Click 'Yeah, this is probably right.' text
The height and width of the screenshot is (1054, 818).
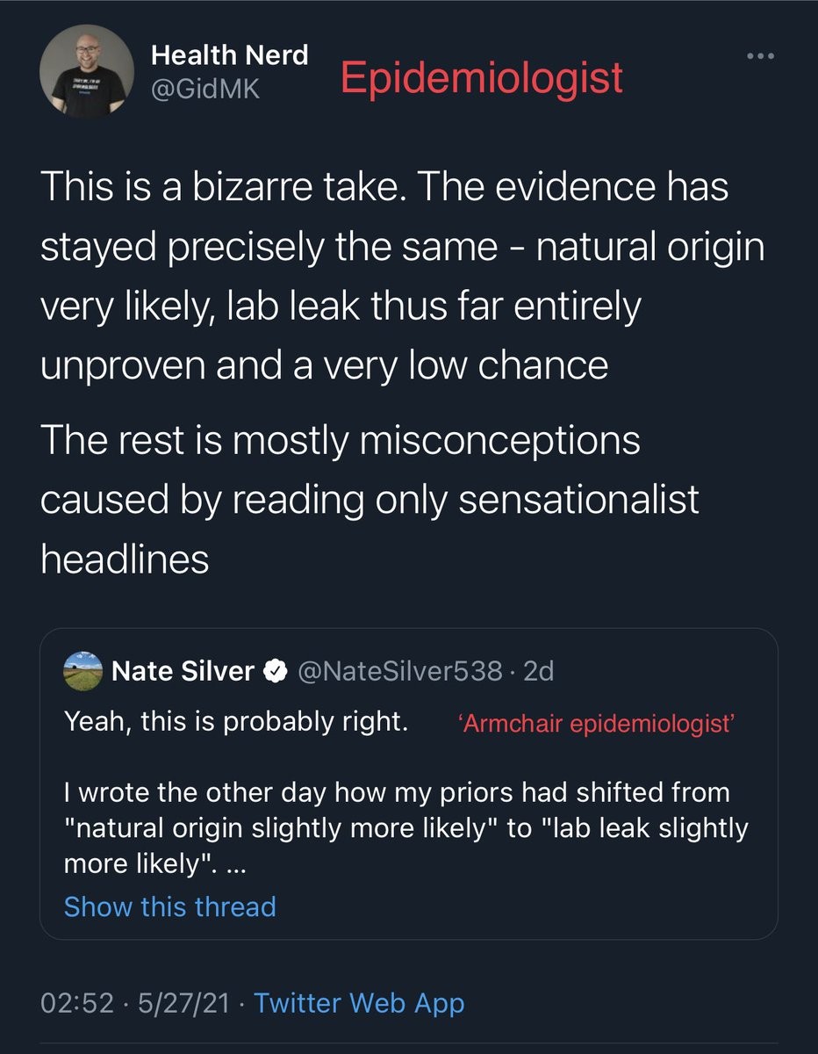(x=237, y=722)
